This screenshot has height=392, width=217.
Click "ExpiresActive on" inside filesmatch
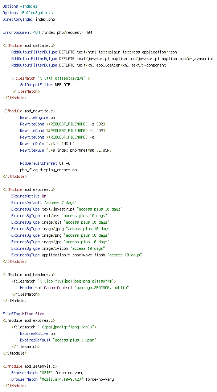pos(38,333)
